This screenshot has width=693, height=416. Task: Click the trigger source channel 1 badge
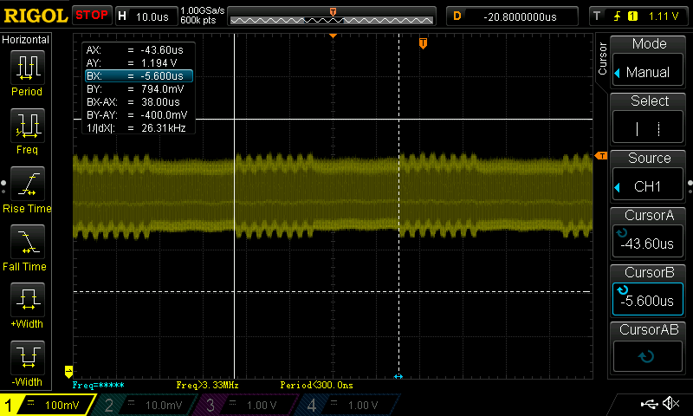click(x=633, y=16)
